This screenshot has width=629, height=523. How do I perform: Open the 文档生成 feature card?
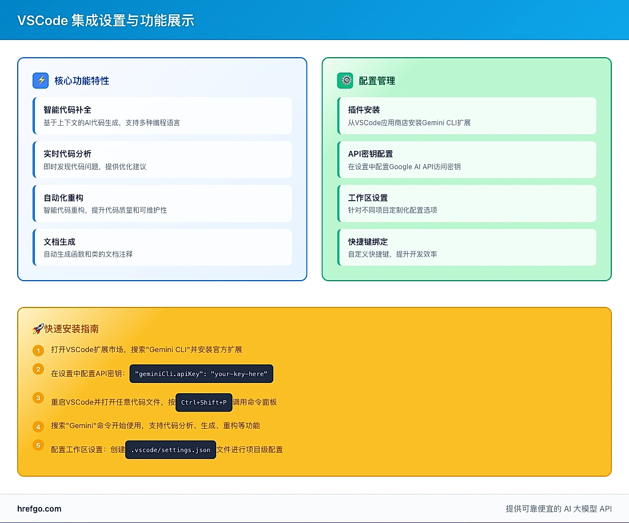tap(162, 247)
